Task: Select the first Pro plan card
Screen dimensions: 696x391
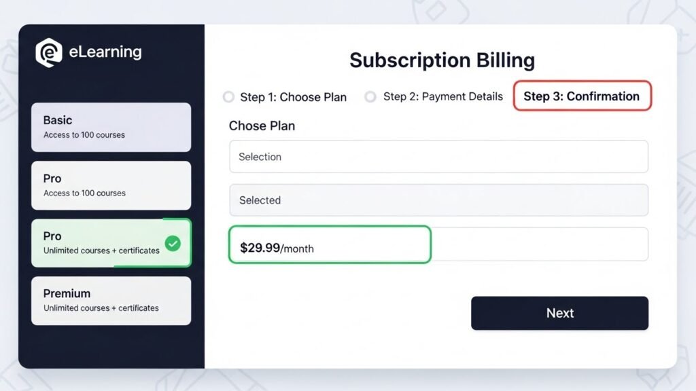Action: click(x=111, y=185)
